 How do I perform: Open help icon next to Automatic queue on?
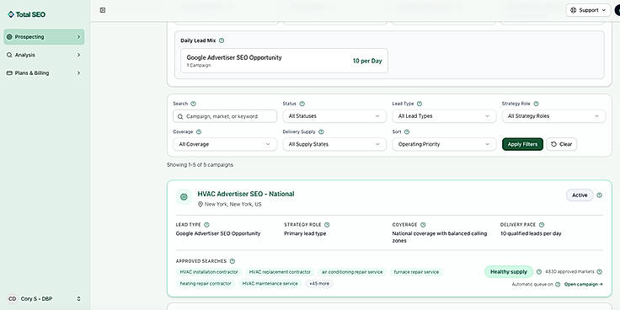(x=558, y=284)
